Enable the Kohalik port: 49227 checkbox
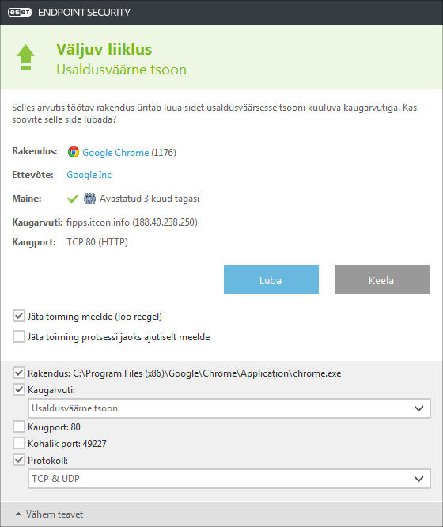The width and height of the screenshot is (443, 527). click(19, 443)
